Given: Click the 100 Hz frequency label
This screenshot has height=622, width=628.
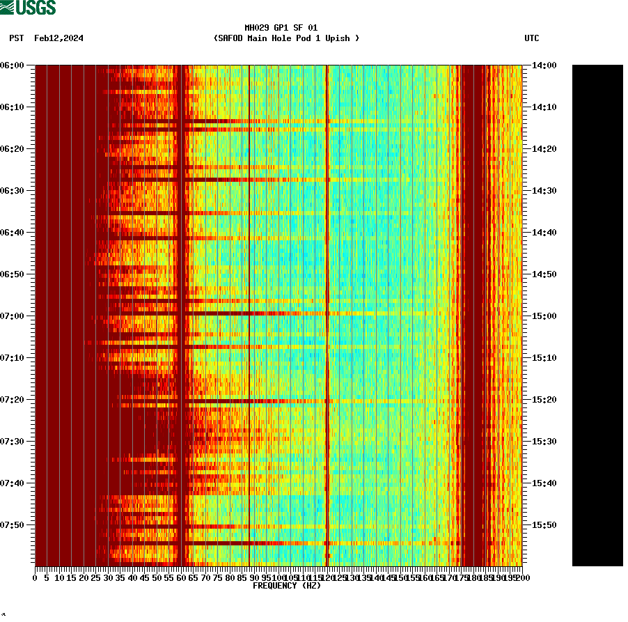Looking at the screenshot, I should pyautogui.click(x=277, y=576).
